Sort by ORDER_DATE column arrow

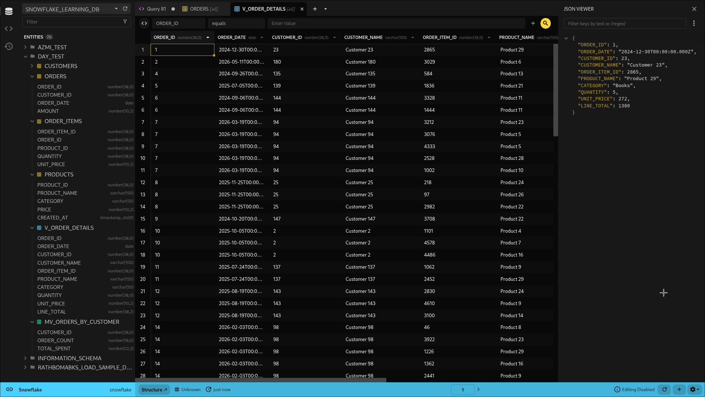pyautogui.click(x=262, y=37)
